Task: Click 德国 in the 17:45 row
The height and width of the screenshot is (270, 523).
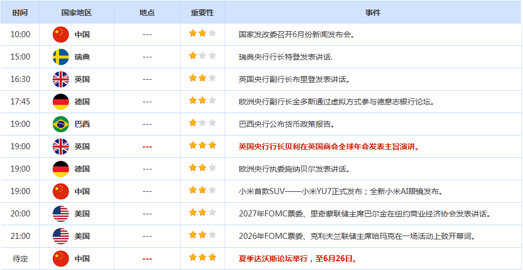Action: point(82,102)
